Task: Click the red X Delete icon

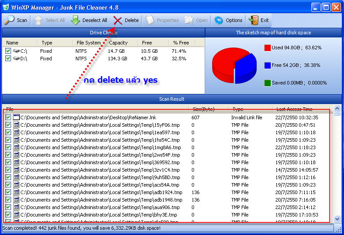Action: coord(118,21)
